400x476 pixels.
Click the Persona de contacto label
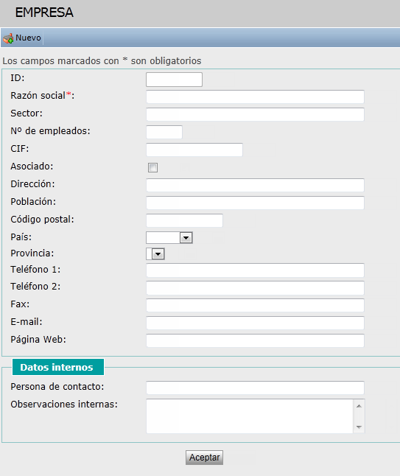[57, 387]
